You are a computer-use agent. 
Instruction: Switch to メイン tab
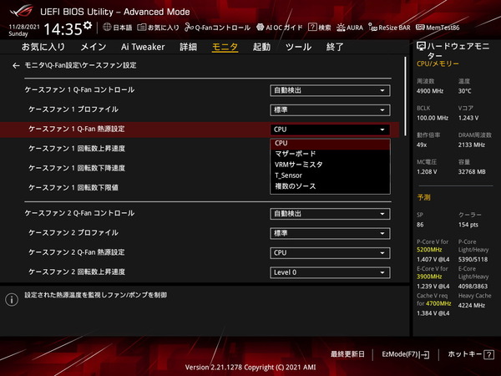pos(93,47)
